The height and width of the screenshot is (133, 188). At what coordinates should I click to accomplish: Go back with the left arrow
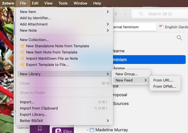(x=116, y=14)
